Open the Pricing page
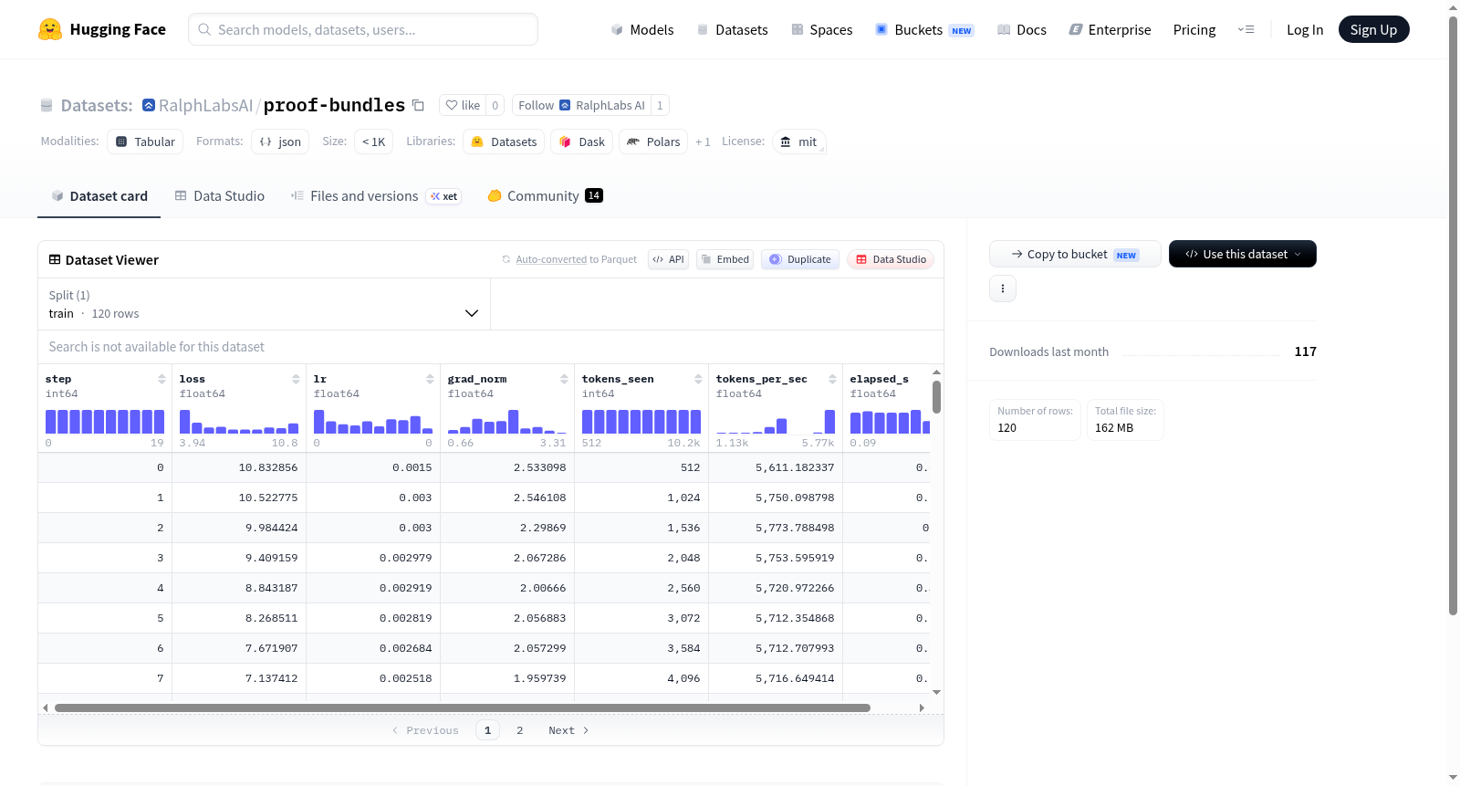1460x786 pixels. [1194, 29]
